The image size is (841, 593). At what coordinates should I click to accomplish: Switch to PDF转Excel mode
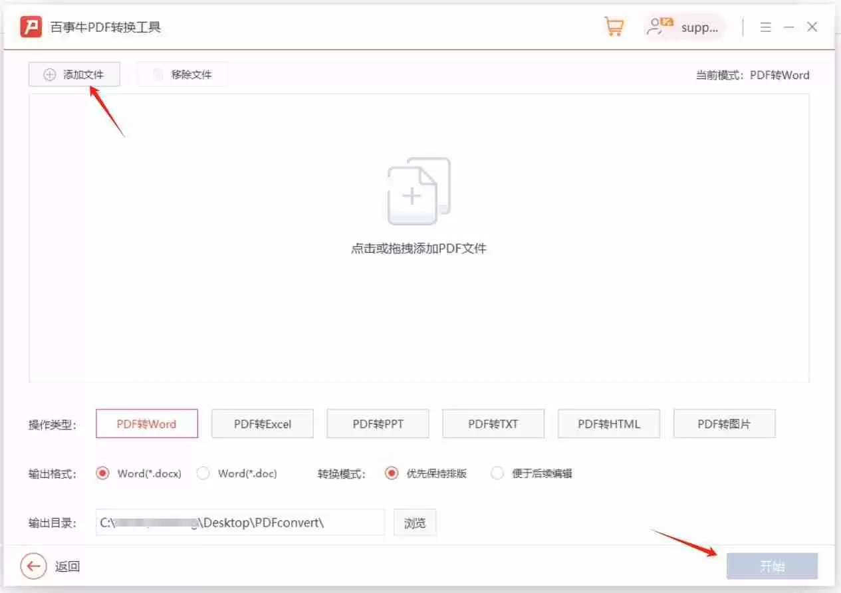point(262,423)
